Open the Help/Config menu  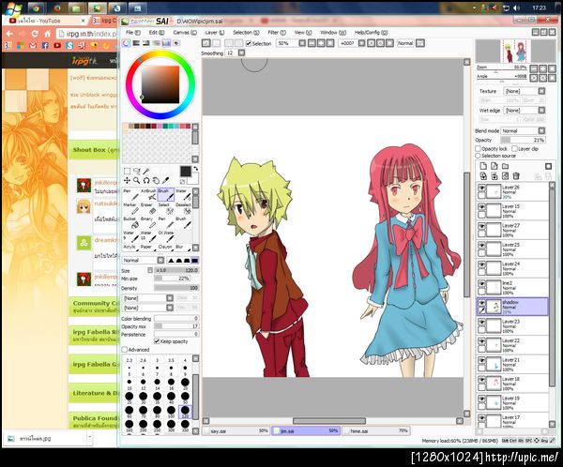pos(371,32)
